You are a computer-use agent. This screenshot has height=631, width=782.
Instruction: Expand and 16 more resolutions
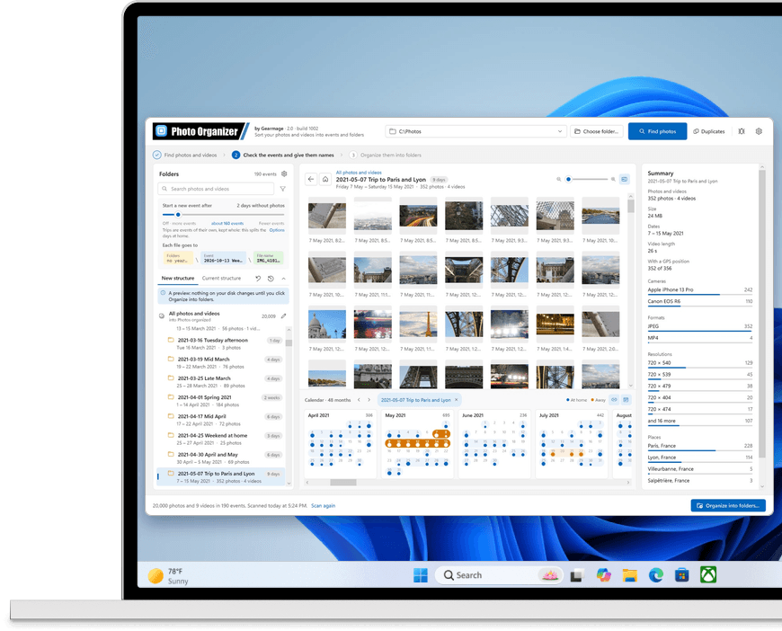(x=699, y=422)
